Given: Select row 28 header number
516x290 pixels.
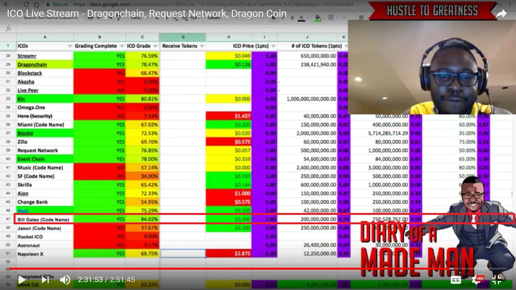Looking at the screenshot, I should coord(8,56).
